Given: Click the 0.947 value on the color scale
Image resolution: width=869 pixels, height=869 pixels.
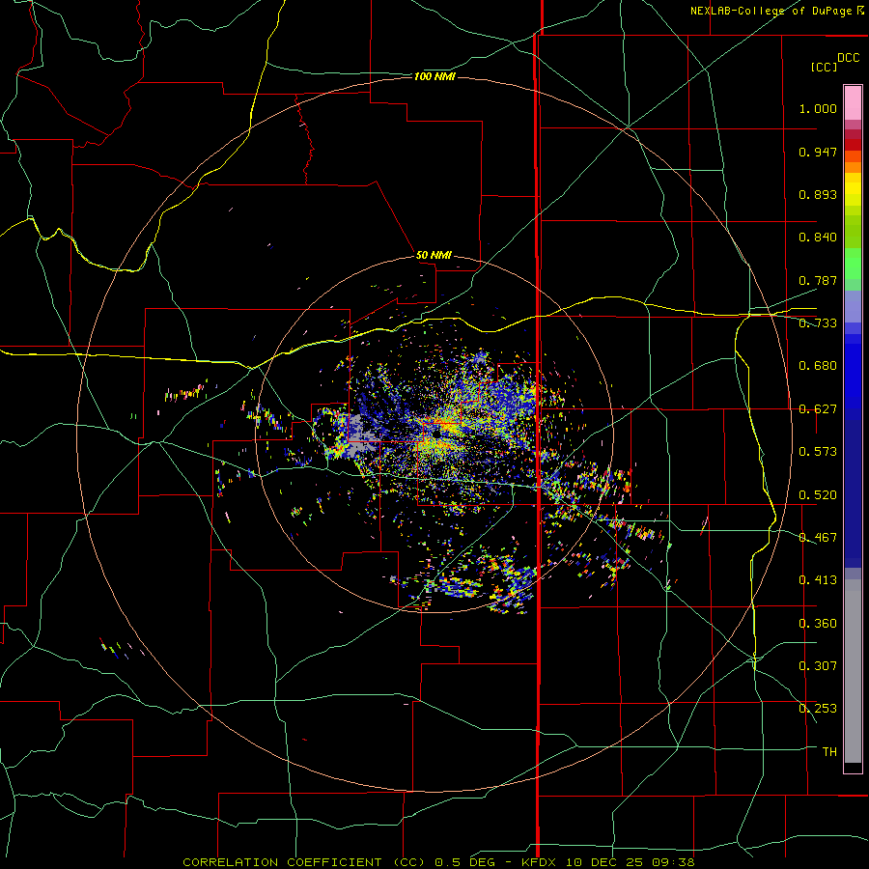Looking at the screenshot, I should [818, 152].
